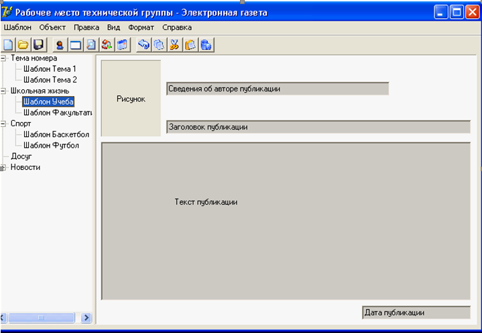Click the page preview magnifier icon
This screenshot has height=333, width=482.
click(91, 45)
